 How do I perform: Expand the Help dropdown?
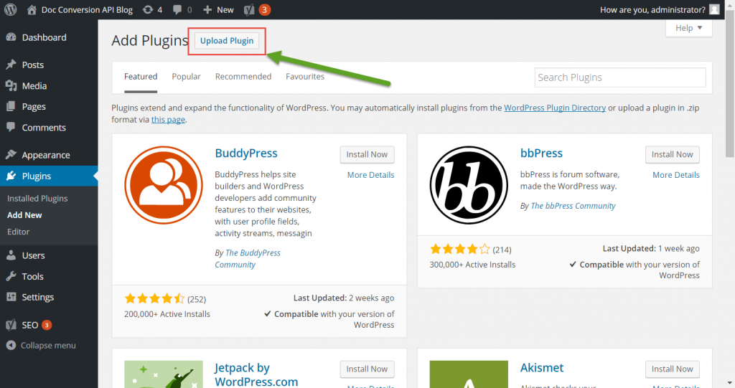tap(688, 28)
